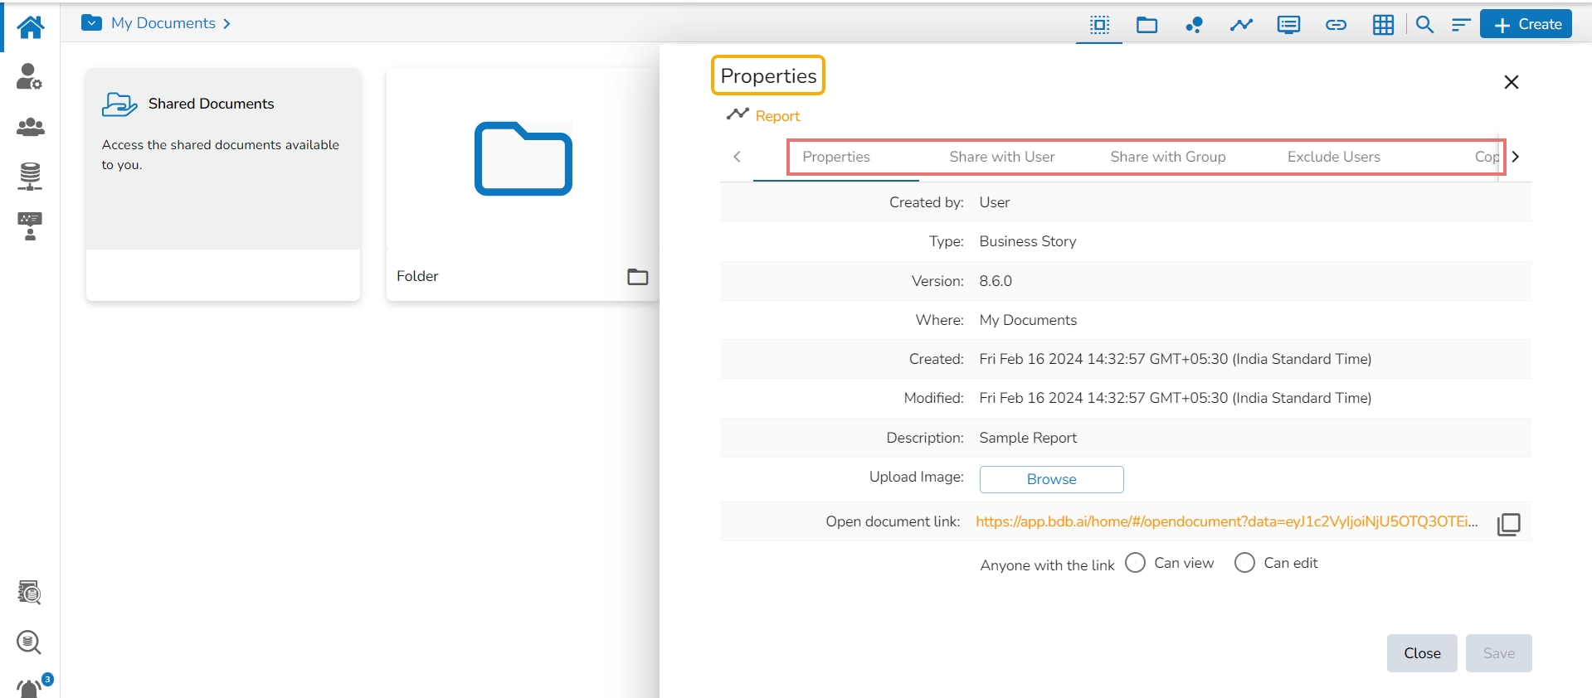Viewport: 1592px width, 698px height.
Task: Click the Browse upload image button
Action: (x=1051, y=479)
